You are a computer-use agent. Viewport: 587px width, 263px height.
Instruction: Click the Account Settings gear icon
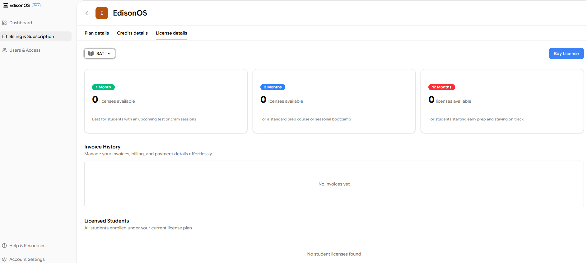coord(4,259)
